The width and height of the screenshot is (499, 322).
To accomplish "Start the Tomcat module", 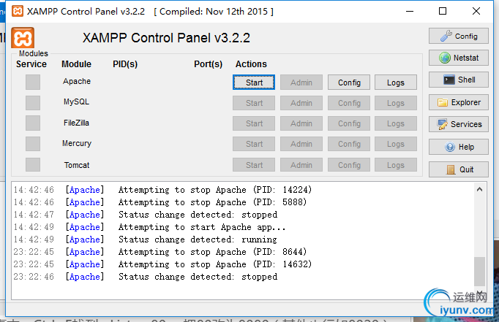I will (x=254, y=165).
